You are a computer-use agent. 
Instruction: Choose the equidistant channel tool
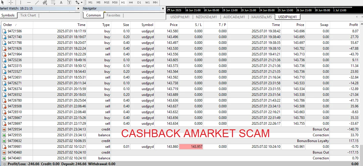pos(45,3)
